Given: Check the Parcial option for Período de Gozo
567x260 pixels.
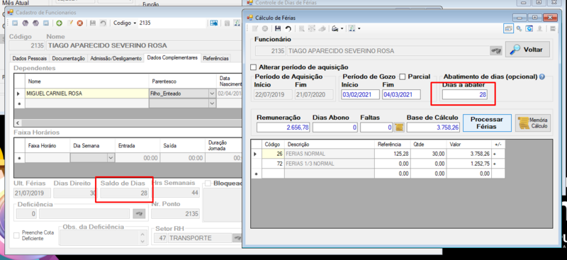Looking at the screenshot, I should point(402,77).
